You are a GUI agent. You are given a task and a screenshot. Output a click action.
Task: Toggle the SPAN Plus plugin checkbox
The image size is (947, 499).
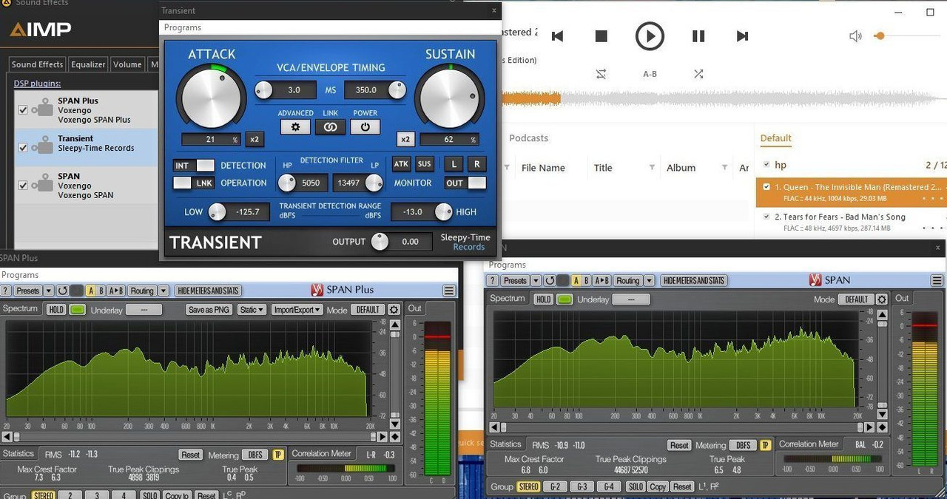click(x=23, y=110)
